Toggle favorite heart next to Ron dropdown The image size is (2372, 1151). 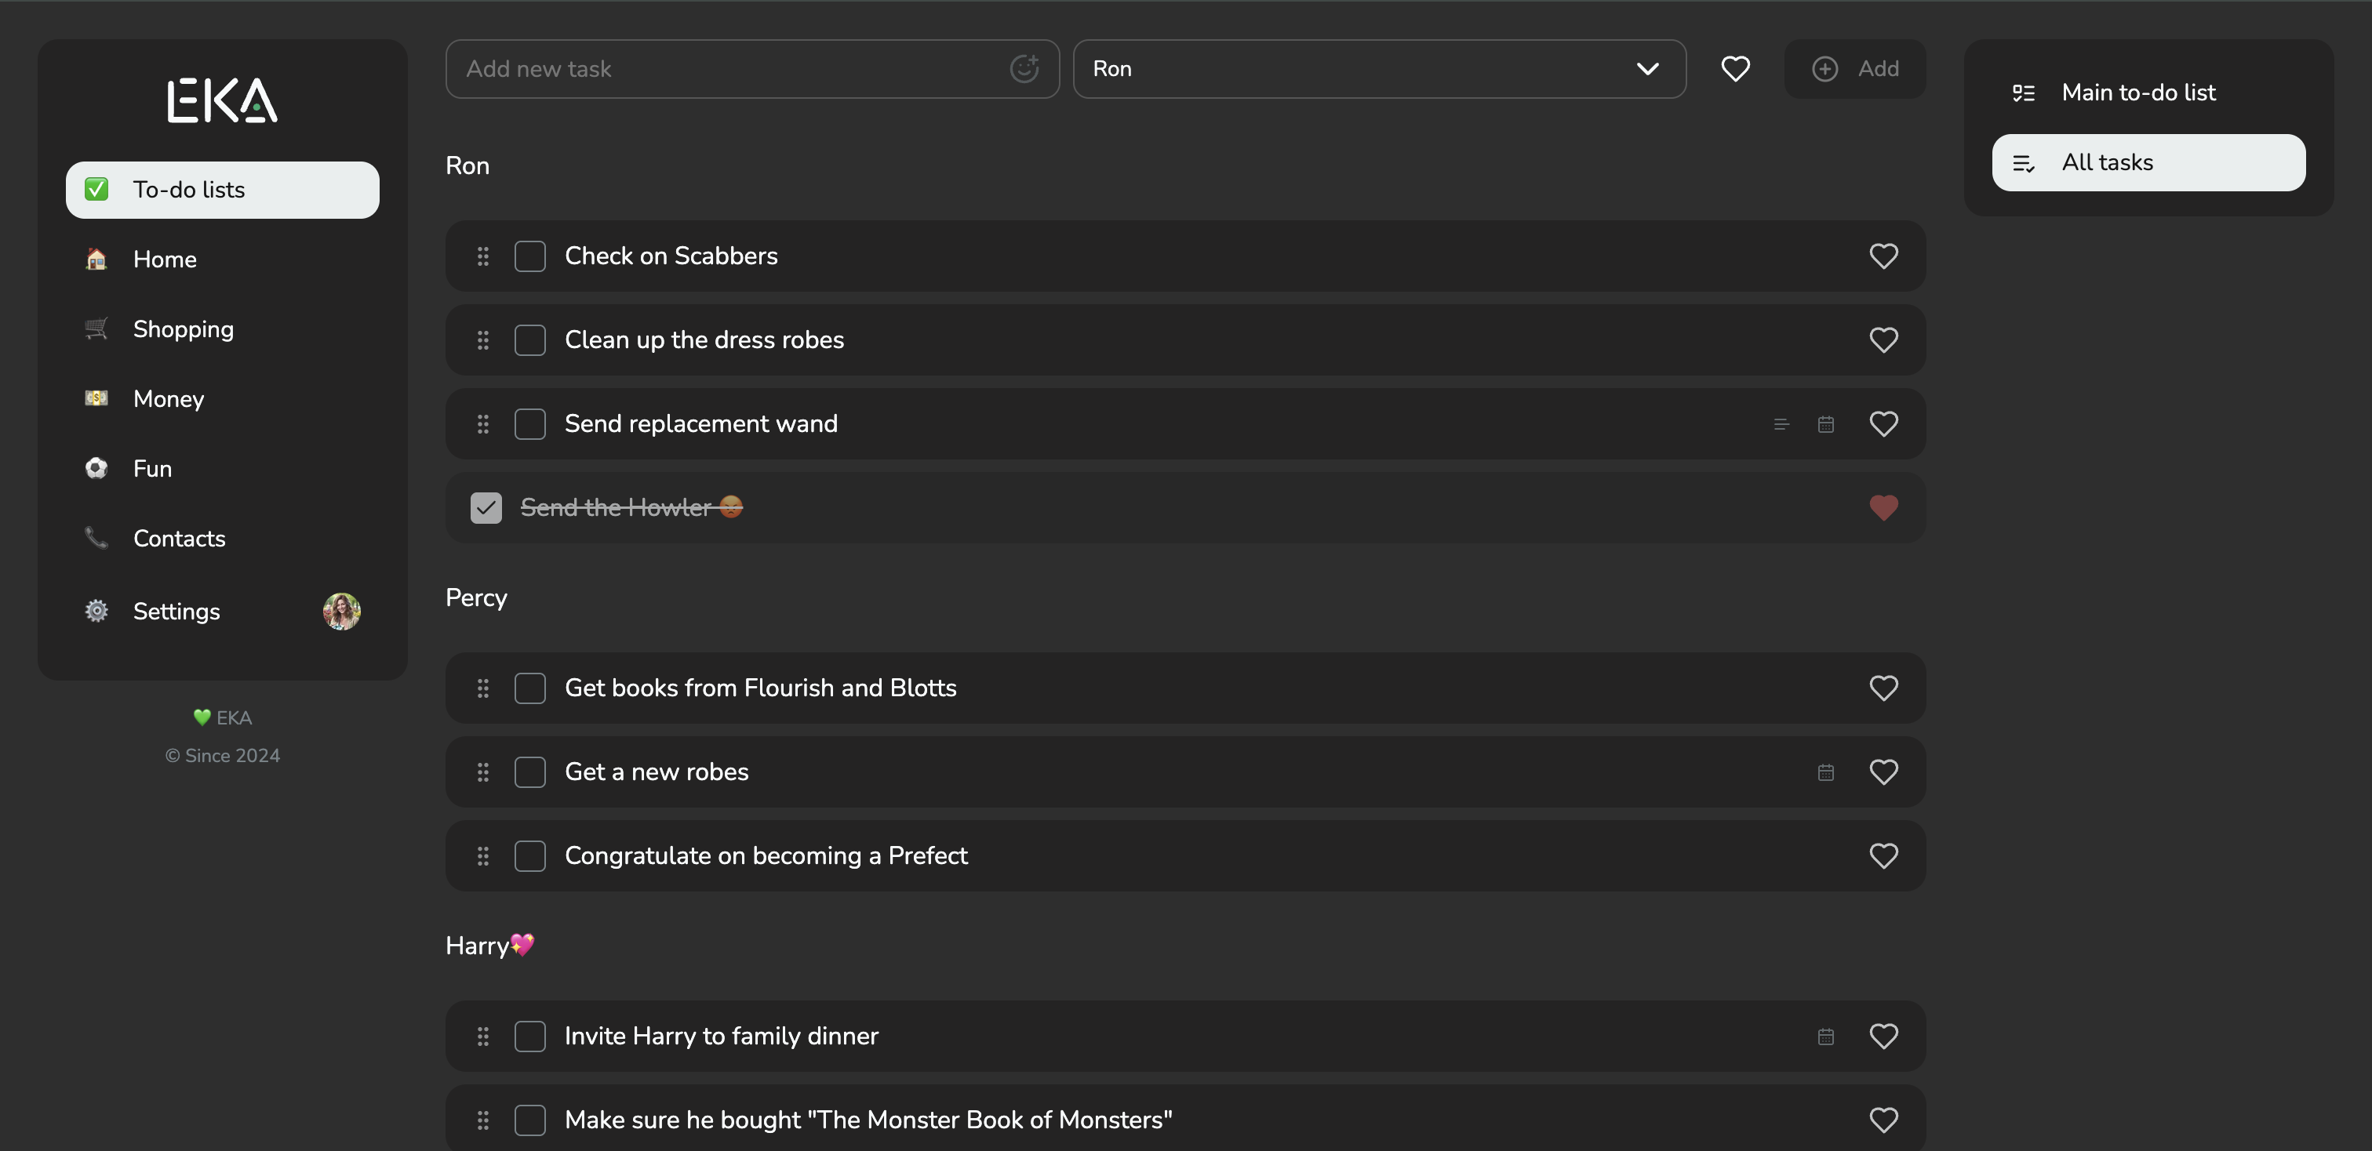[1736, 68]
